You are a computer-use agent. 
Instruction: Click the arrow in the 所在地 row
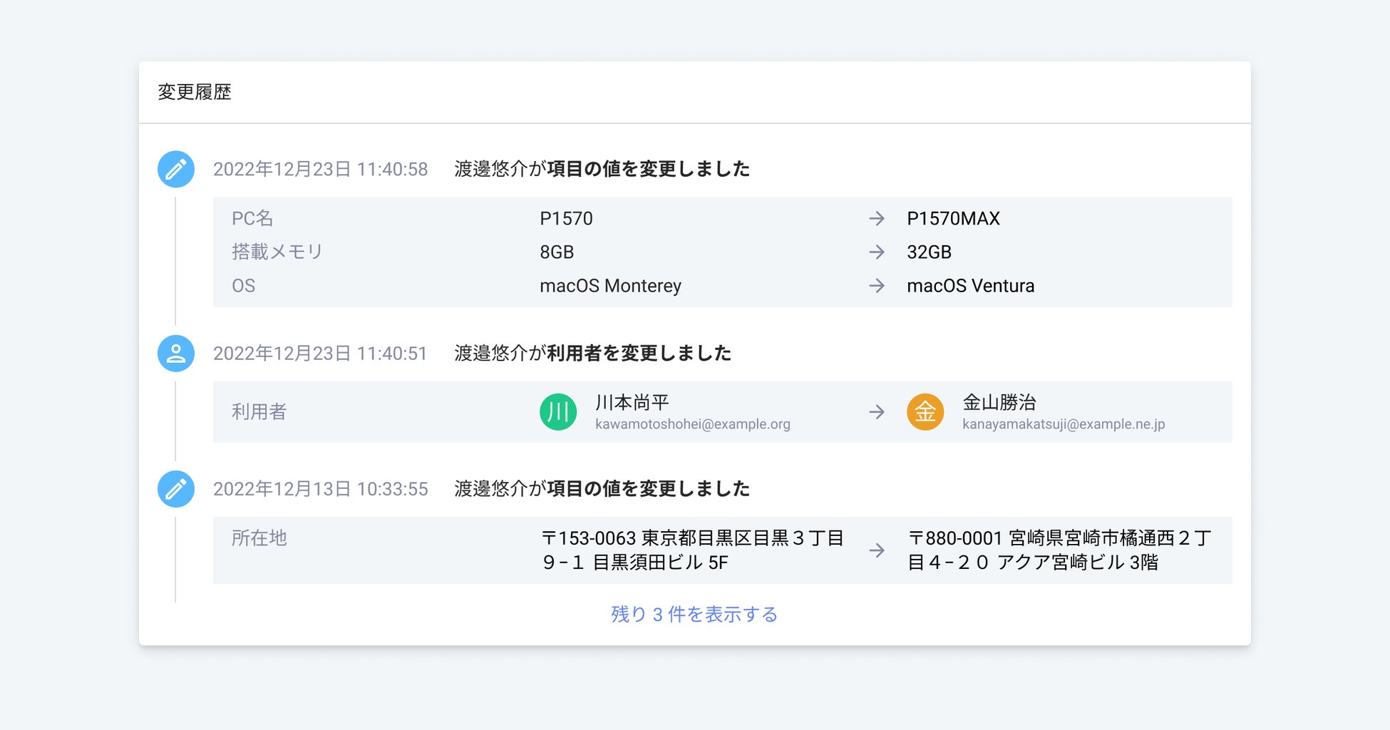[x=877, y=550]
